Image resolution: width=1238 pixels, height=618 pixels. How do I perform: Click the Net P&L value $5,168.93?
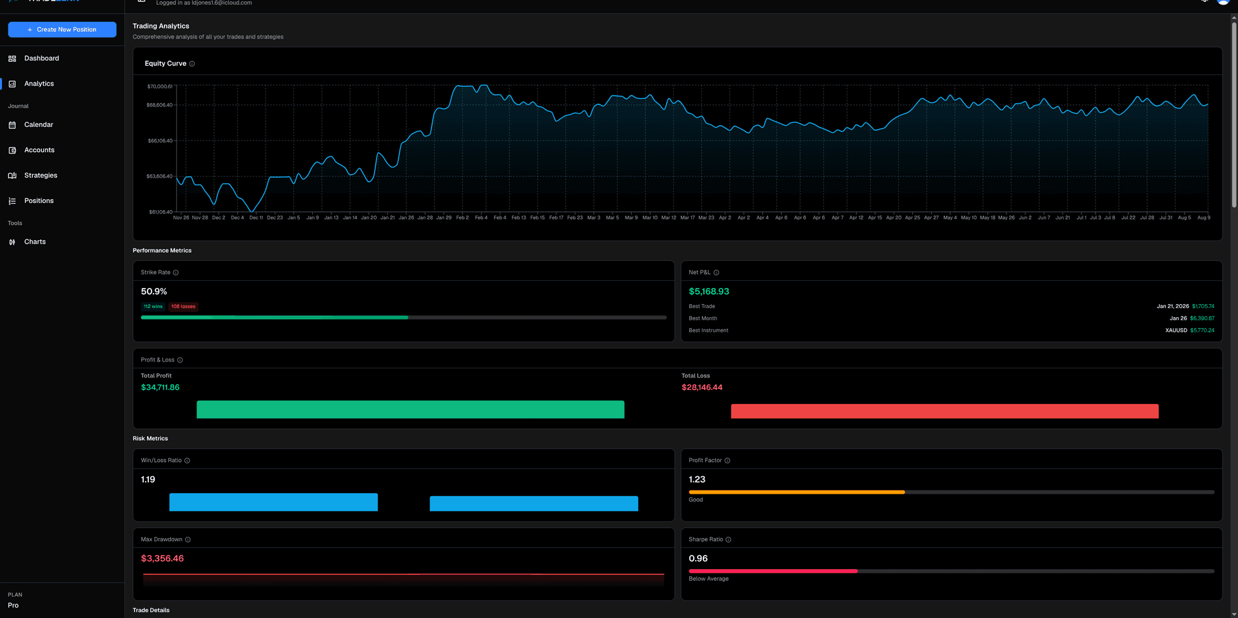click(x=709, y=292)
